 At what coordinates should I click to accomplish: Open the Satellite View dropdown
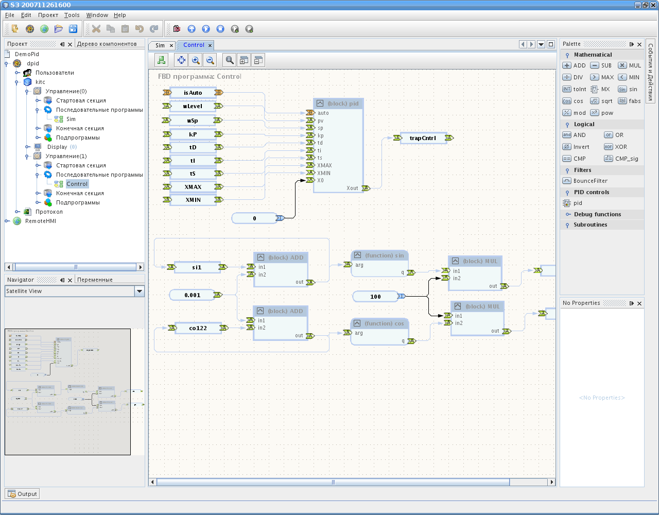tap(139, 291)
